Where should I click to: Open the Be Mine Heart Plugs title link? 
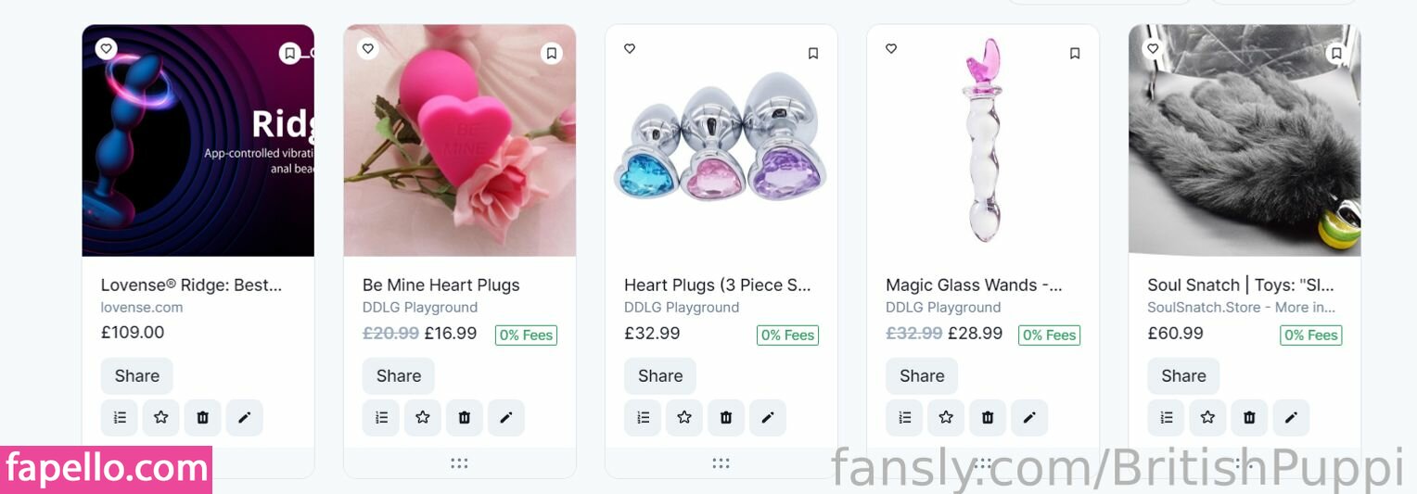pyautogui.click(x=440, y=285)
